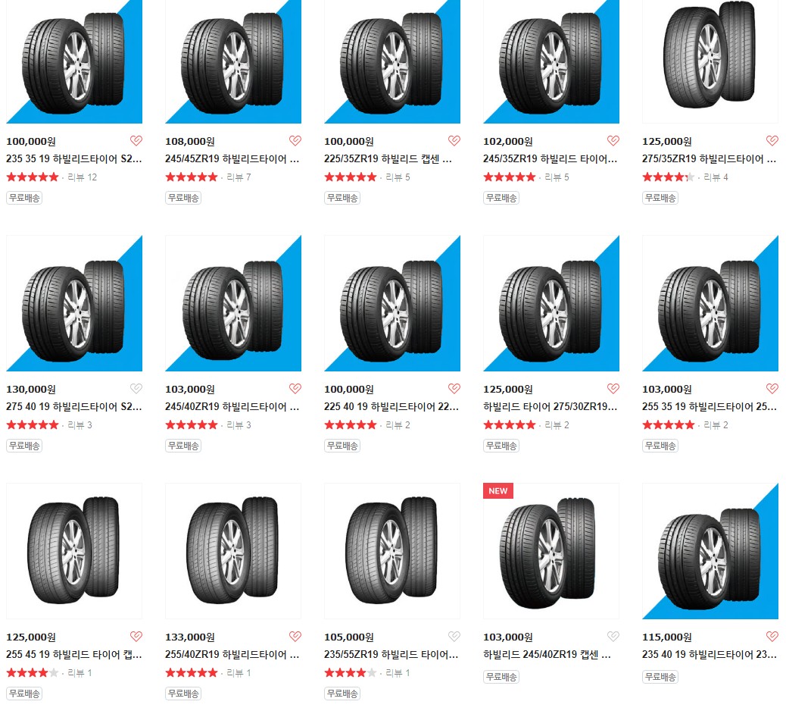Toggle wishlist heart on 235 35 19 tire

[x=136, y=140]
